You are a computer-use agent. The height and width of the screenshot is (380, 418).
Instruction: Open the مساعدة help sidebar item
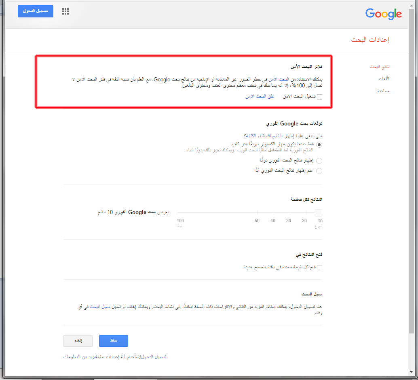coord(383,91)
